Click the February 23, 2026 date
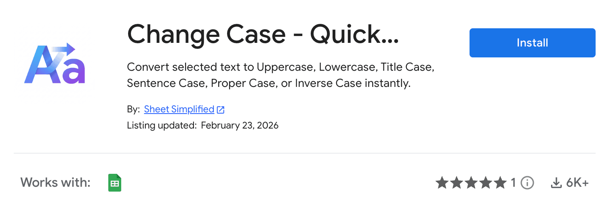This screenshot has width=615, height=211. pos(240,125)
